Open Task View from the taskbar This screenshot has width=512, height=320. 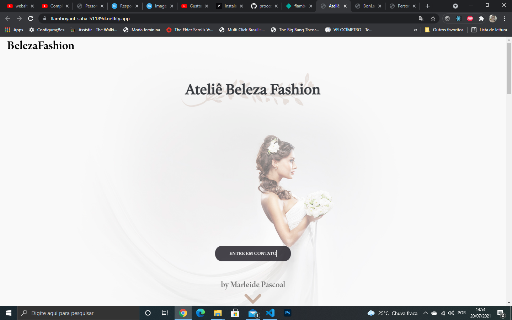[165, 313]
